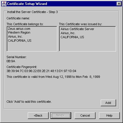123x123 pixels.
Task: Select the Zeus.airius.com line
Action: click(19, 29)
